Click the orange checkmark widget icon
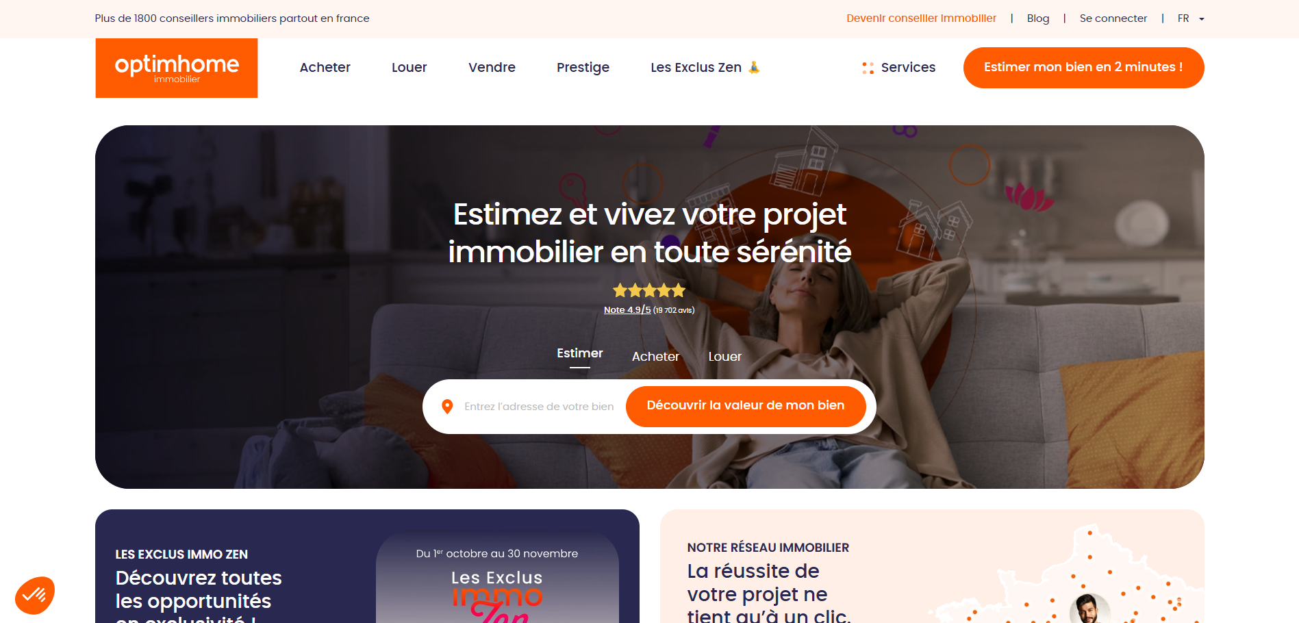Viewport: 1299px width, 623px height. 34,595
